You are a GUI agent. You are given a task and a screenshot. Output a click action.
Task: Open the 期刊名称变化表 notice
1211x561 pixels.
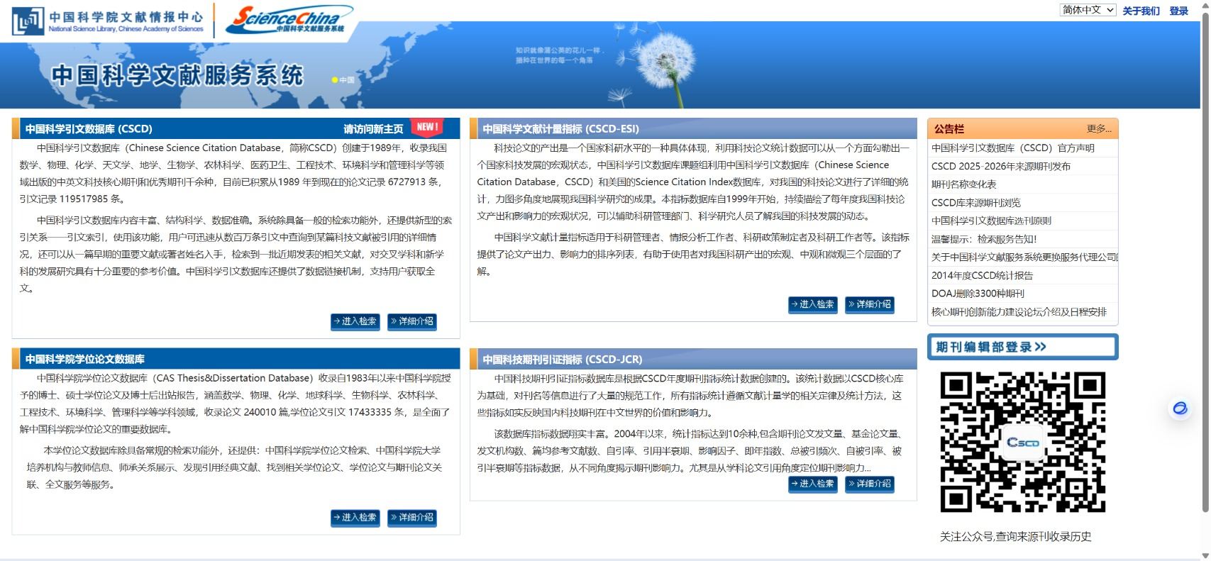coord(963,184)
